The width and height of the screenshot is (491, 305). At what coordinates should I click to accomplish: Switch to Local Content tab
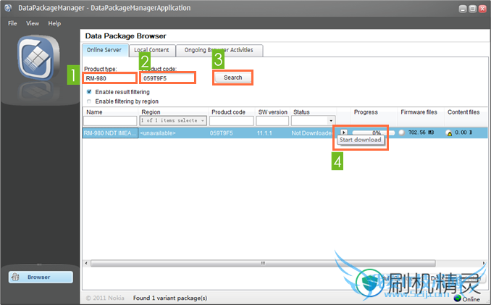coord(152,50)
